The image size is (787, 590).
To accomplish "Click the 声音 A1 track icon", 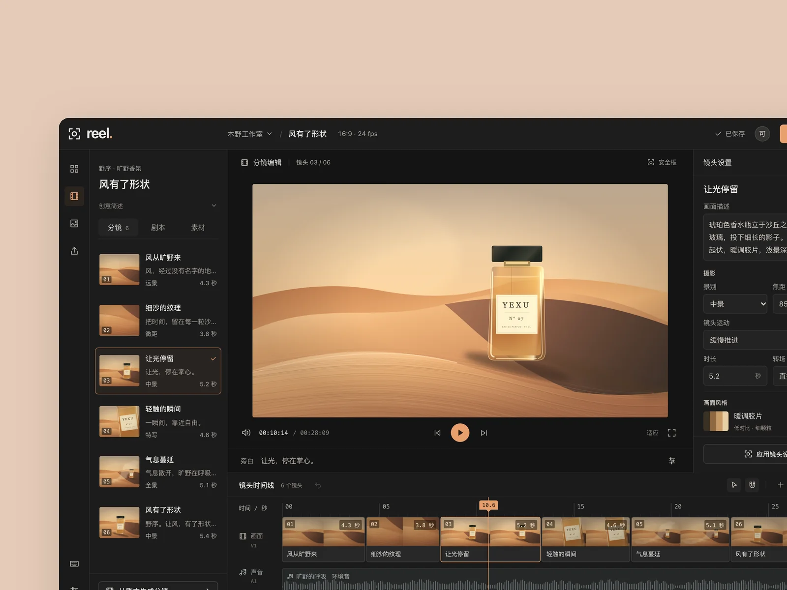I will pos(243,572).
